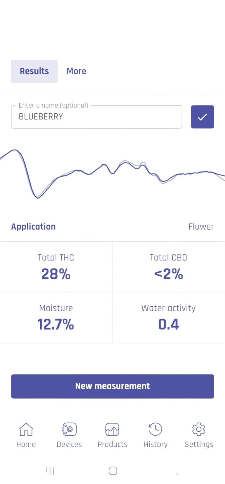This screenshot has width=225, height=484.
Task: Tap Android home navigation button
Action: click(x=113, y=470)
